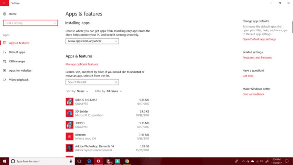This screenshot has width=293, height=165.
Task: Switch to Settings gear in taskbar
Action: (x=99, y=161)
